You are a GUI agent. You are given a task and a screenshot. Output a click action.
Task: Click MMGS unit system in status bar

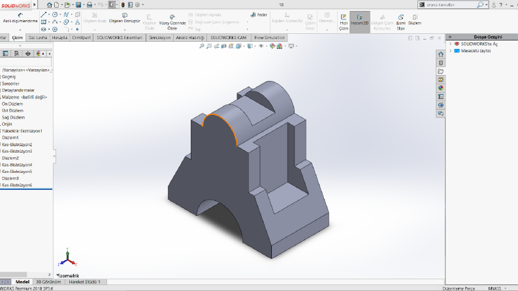click(x=494, y=288)
